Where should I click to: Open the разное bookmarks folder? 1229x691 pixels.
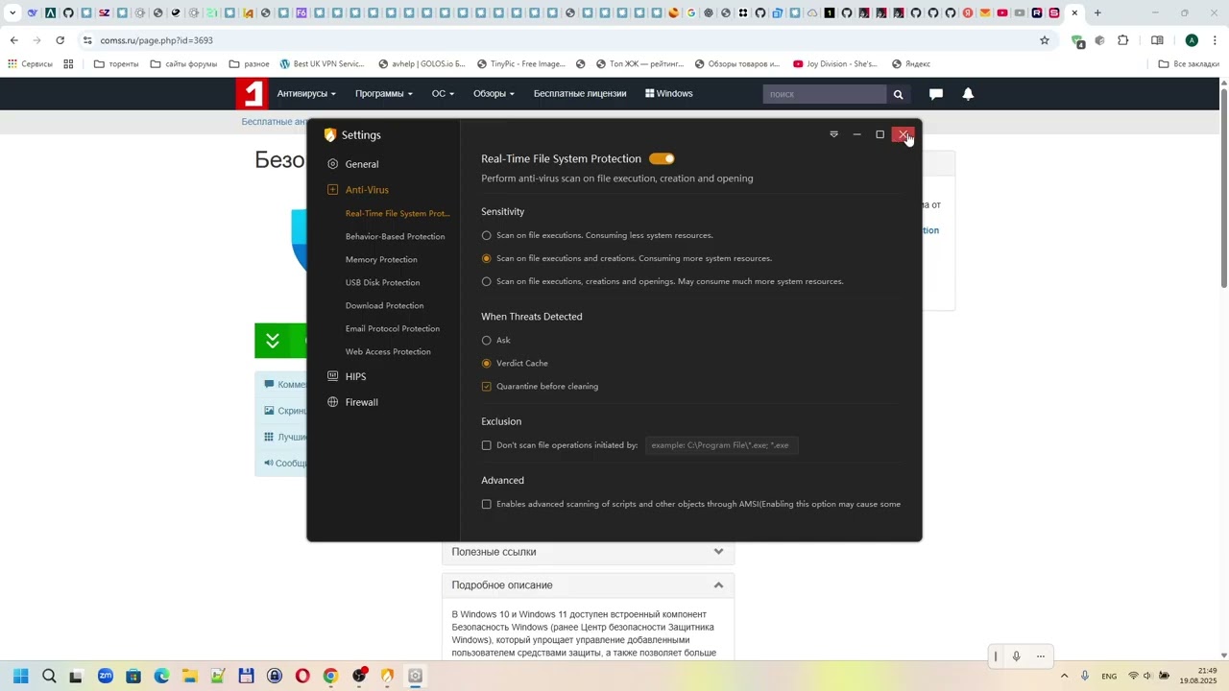(x=249, y=64)
